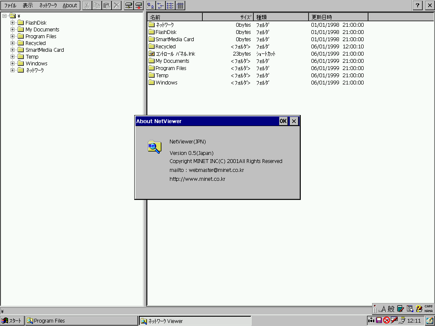This screenshot has width=435, height=326.
Task: Click the help question mark button
Action: pyautogui.click(x=418, y=6)
